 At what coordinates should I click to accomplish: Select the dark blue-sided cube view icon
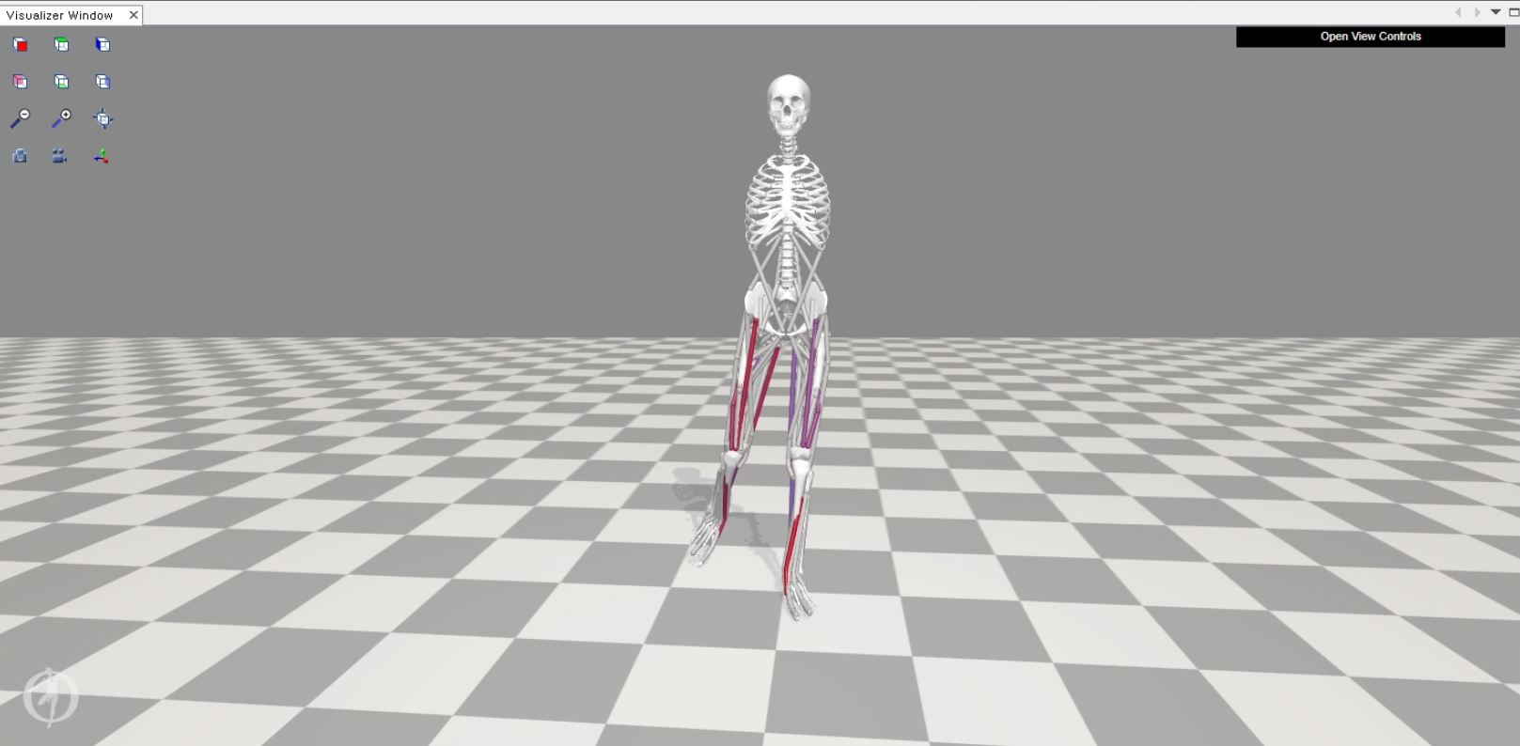(x=102, y=44)
